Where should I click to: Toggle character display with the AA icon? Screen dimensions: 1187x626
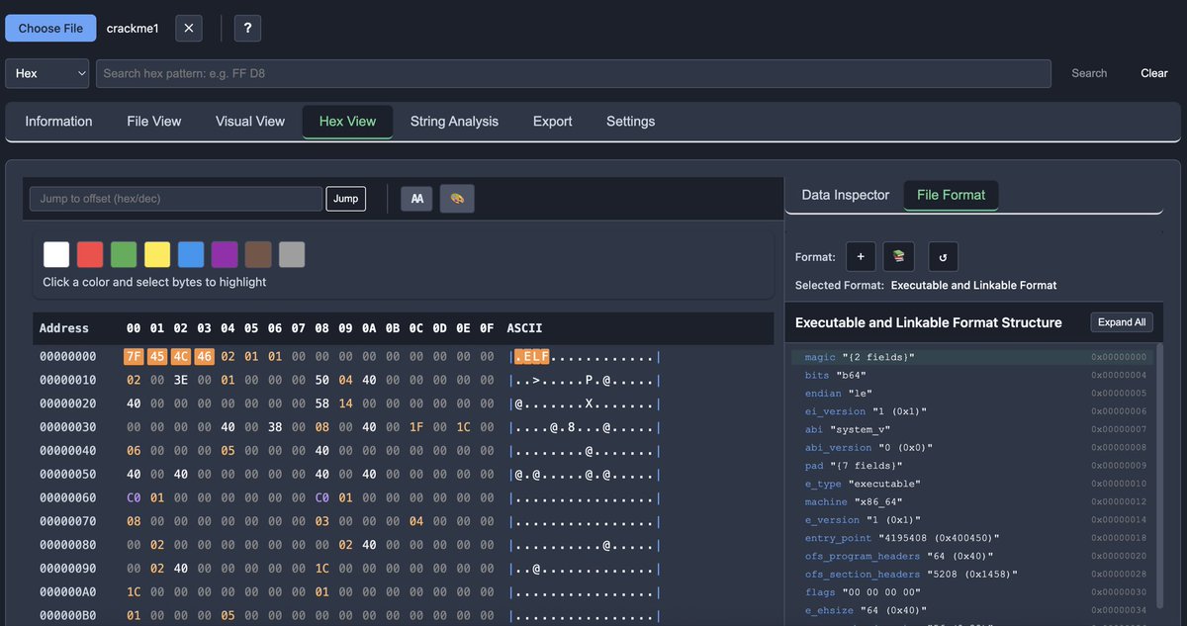point(415,198)
